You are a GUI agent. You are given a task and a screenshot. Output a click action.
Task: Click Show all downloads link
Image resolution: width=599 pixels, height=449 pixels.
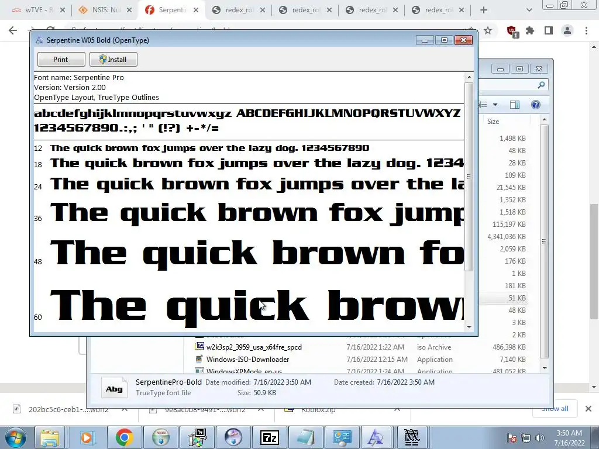(555, 409)
